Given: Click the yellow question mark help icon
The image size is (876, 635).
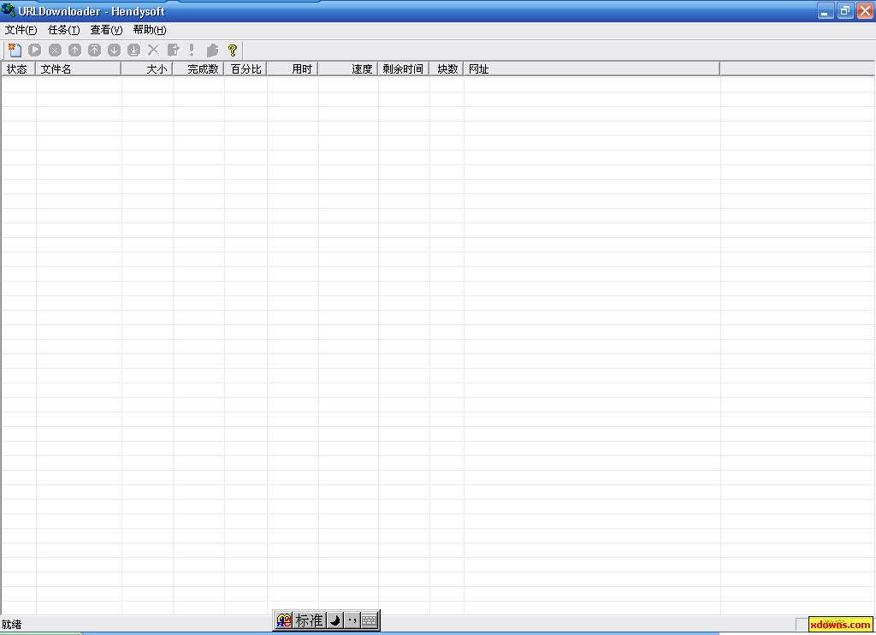Looking at the screenshot, I should pos(233,50).
